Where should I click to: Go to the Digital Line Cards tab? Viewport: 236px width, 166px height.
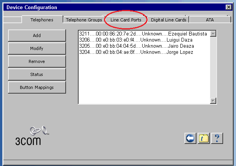pyautogui.click(x=169, y=19)
